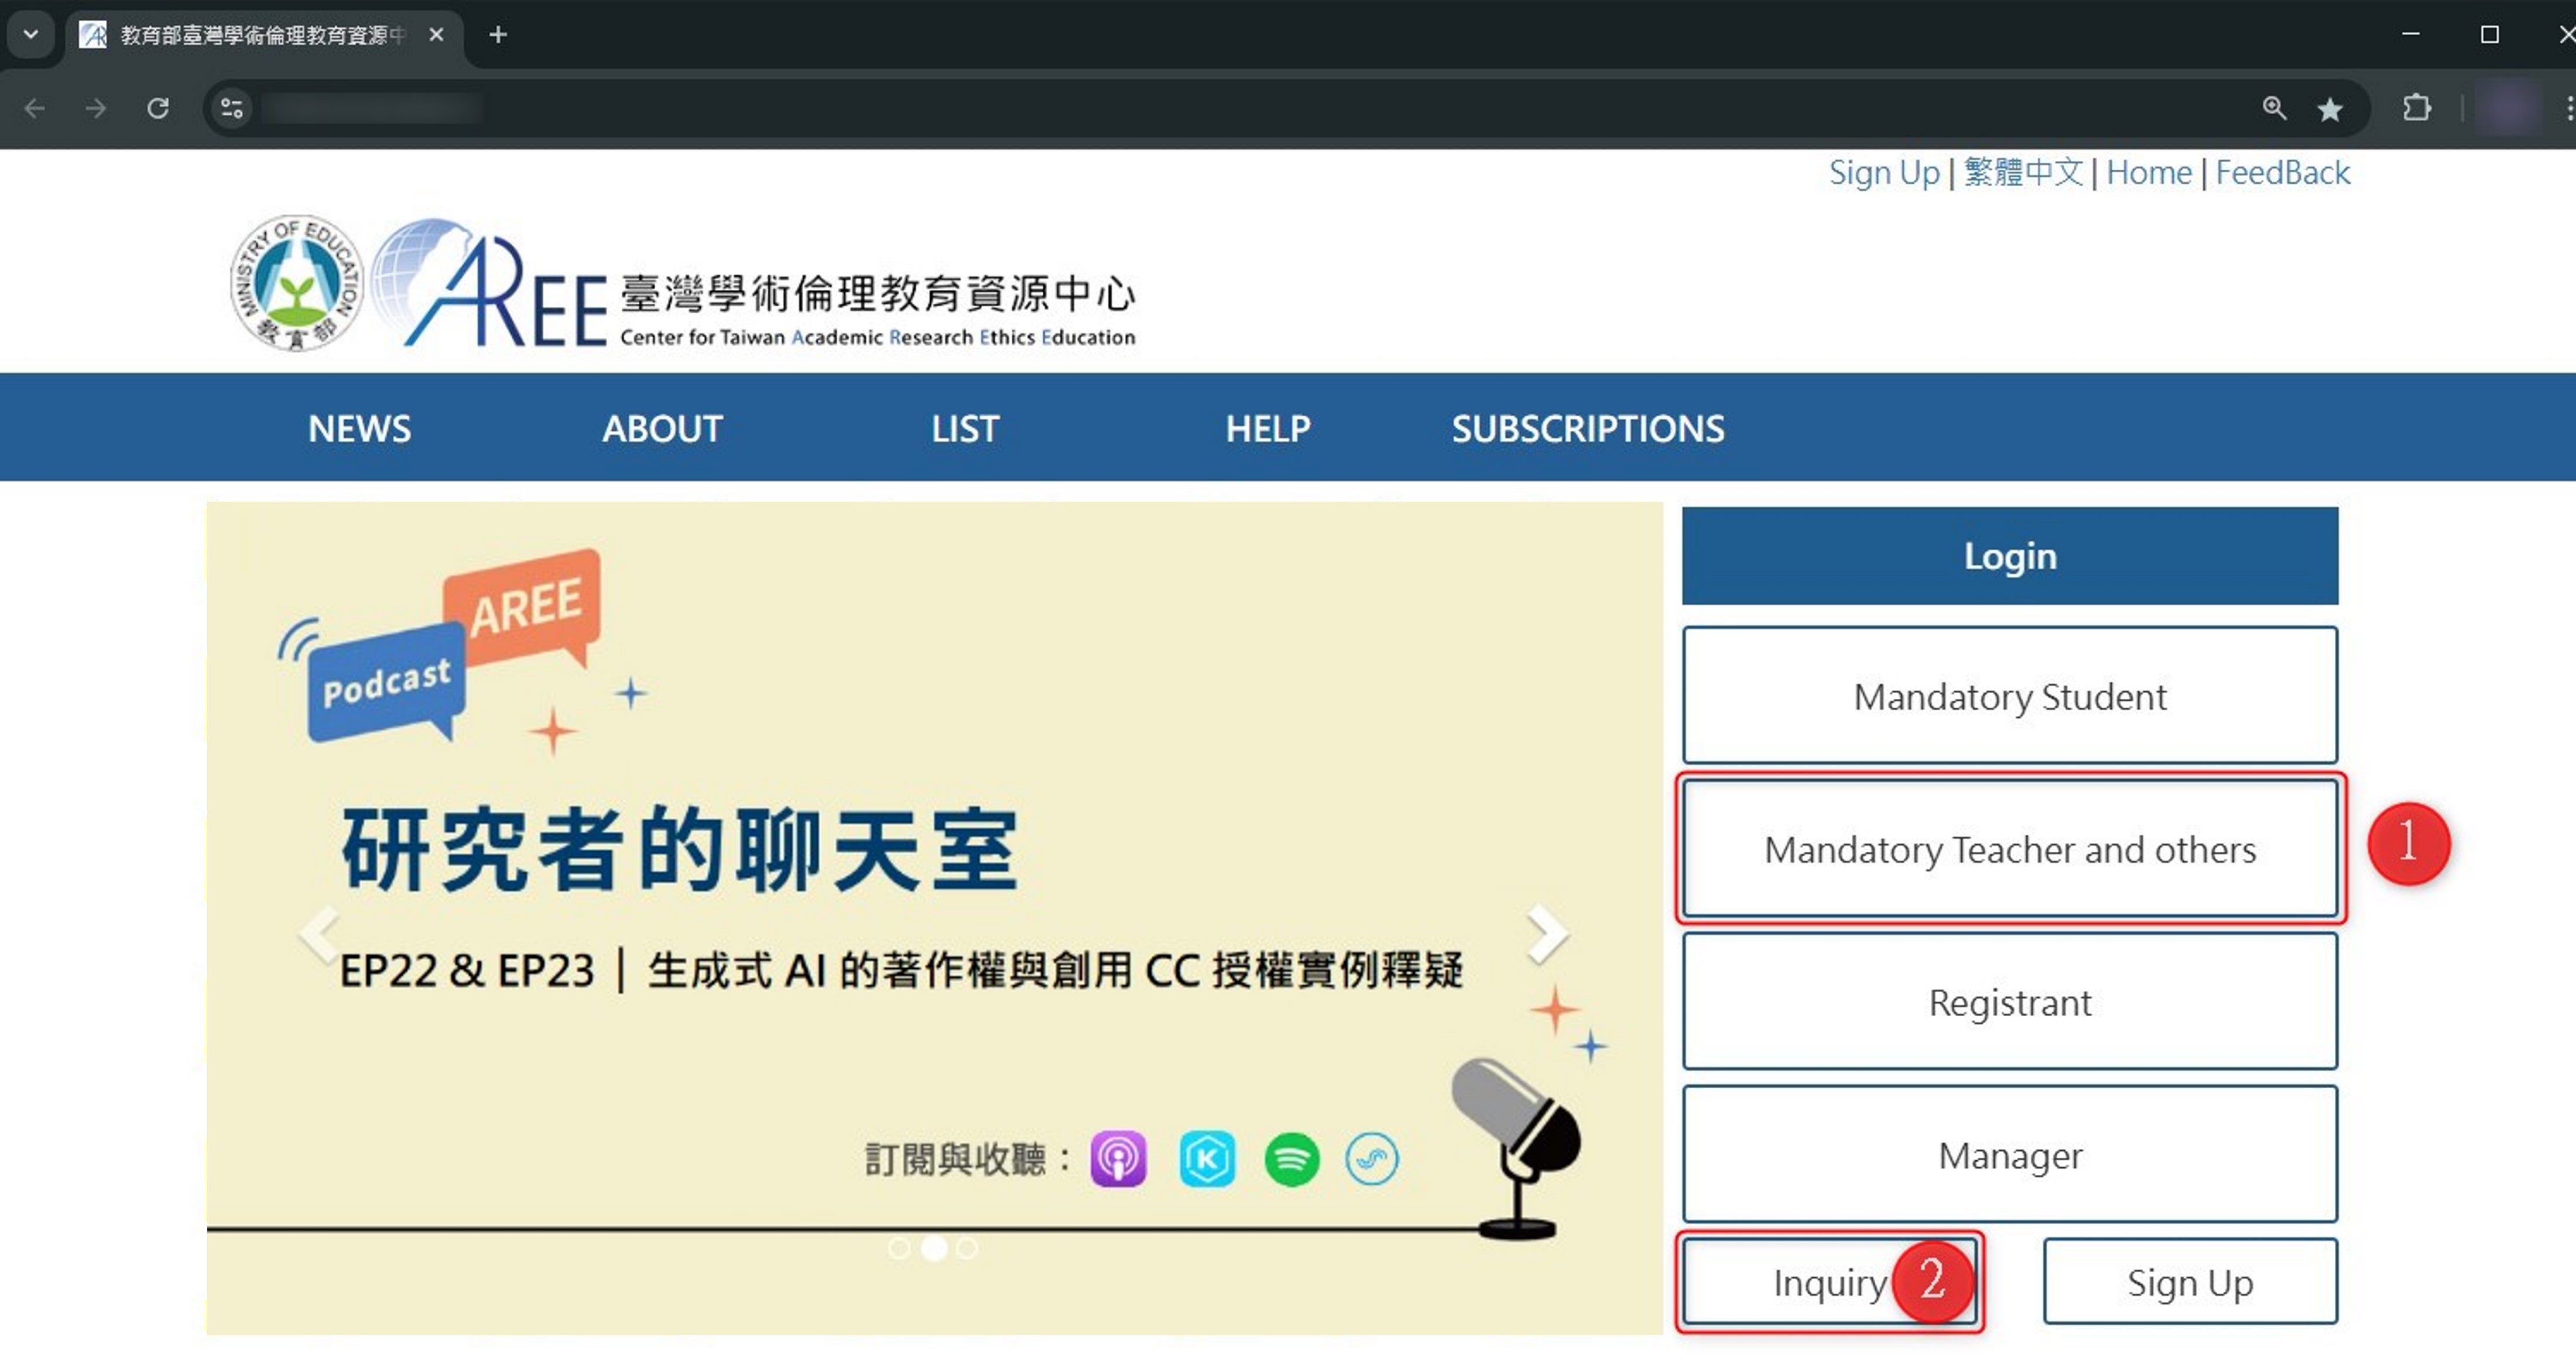Go to previous carousel slide arrow
The height and width of the screenshot is (1361, 2576).
point(321,934)
